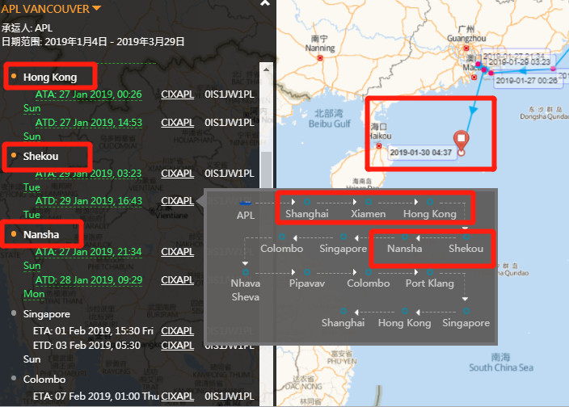Screen dimensions: 569x407
Task: Click the Pipavav stop node in route popup
Action: [x=307, y=272]
